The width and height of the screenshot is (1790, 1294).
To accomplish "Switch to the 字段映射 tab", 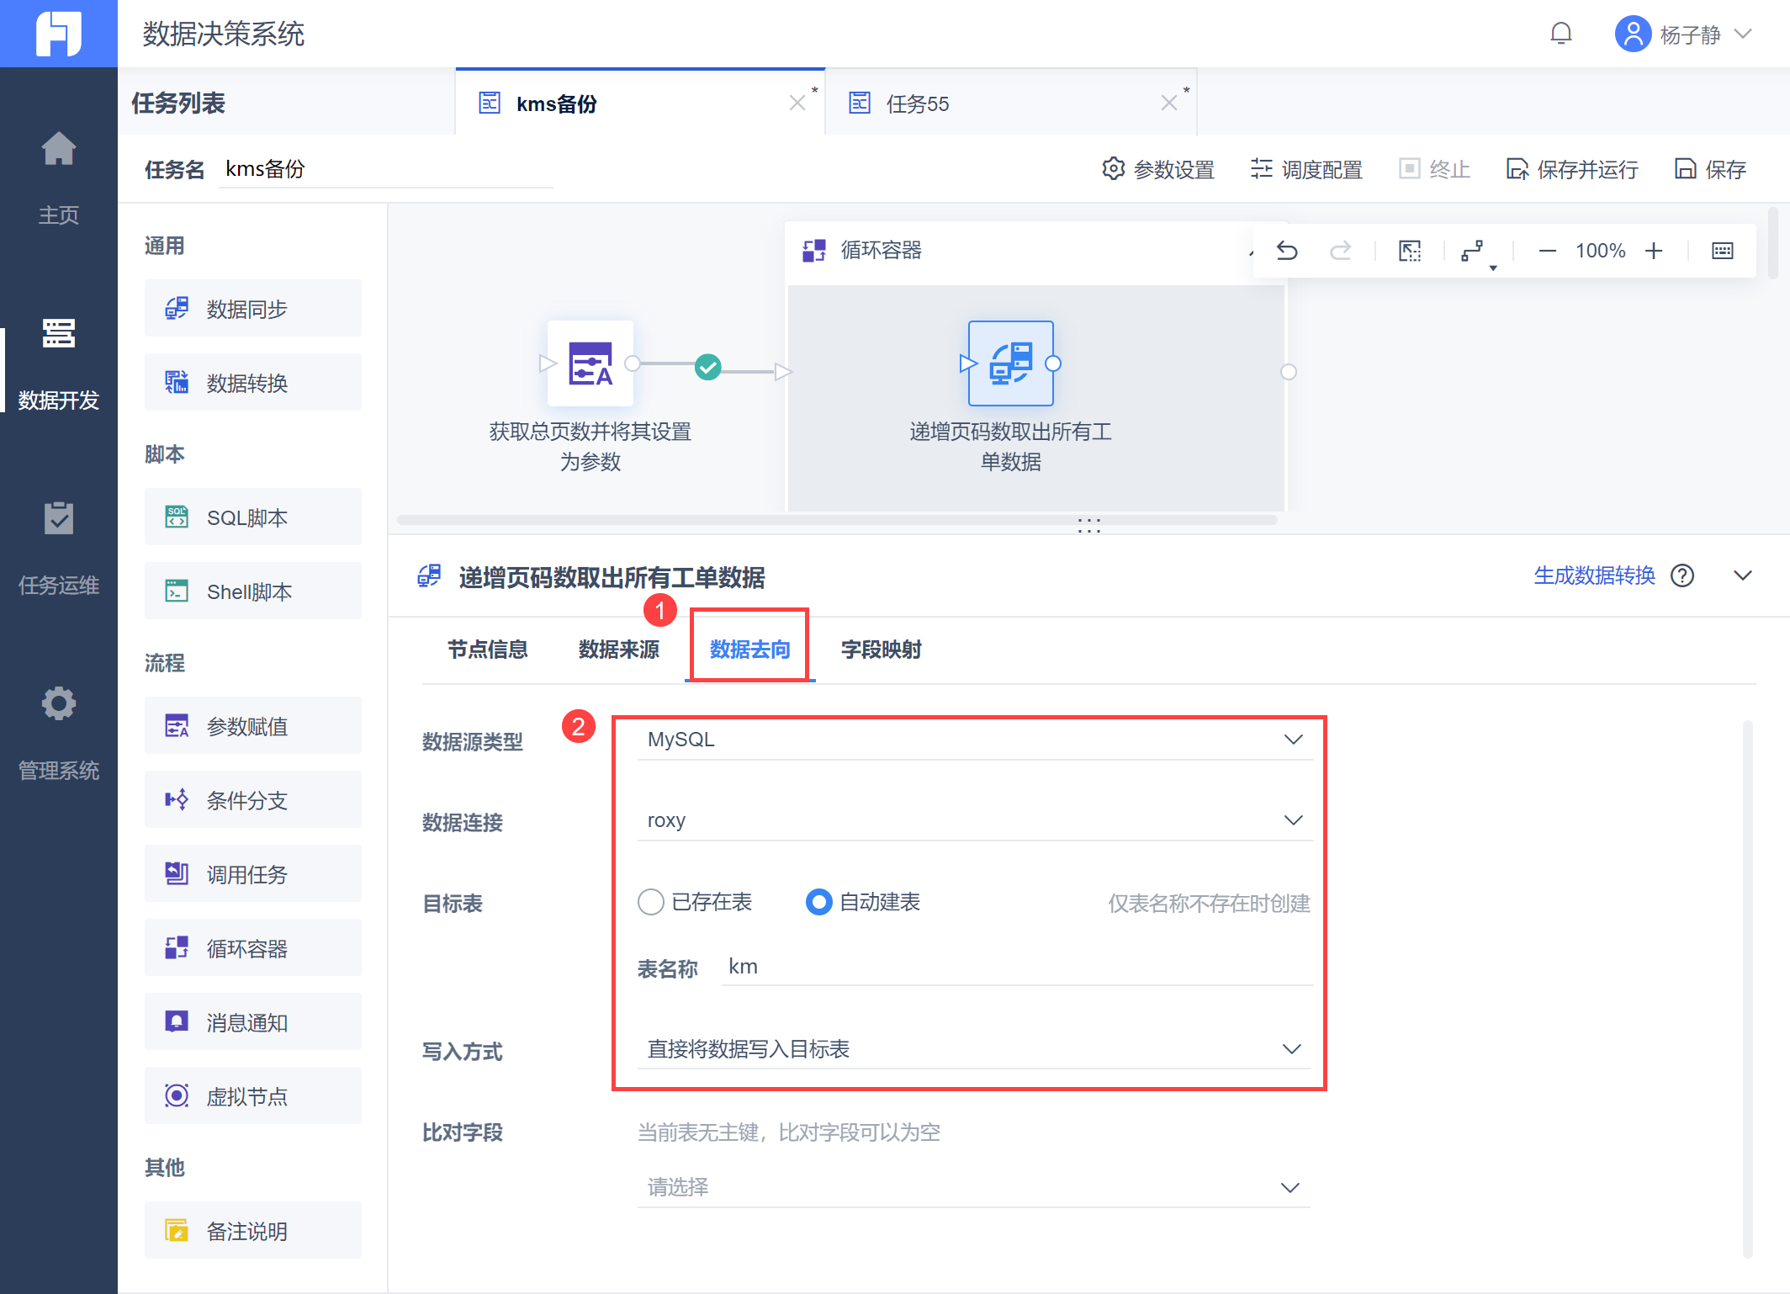I will [x=881, y=650].
